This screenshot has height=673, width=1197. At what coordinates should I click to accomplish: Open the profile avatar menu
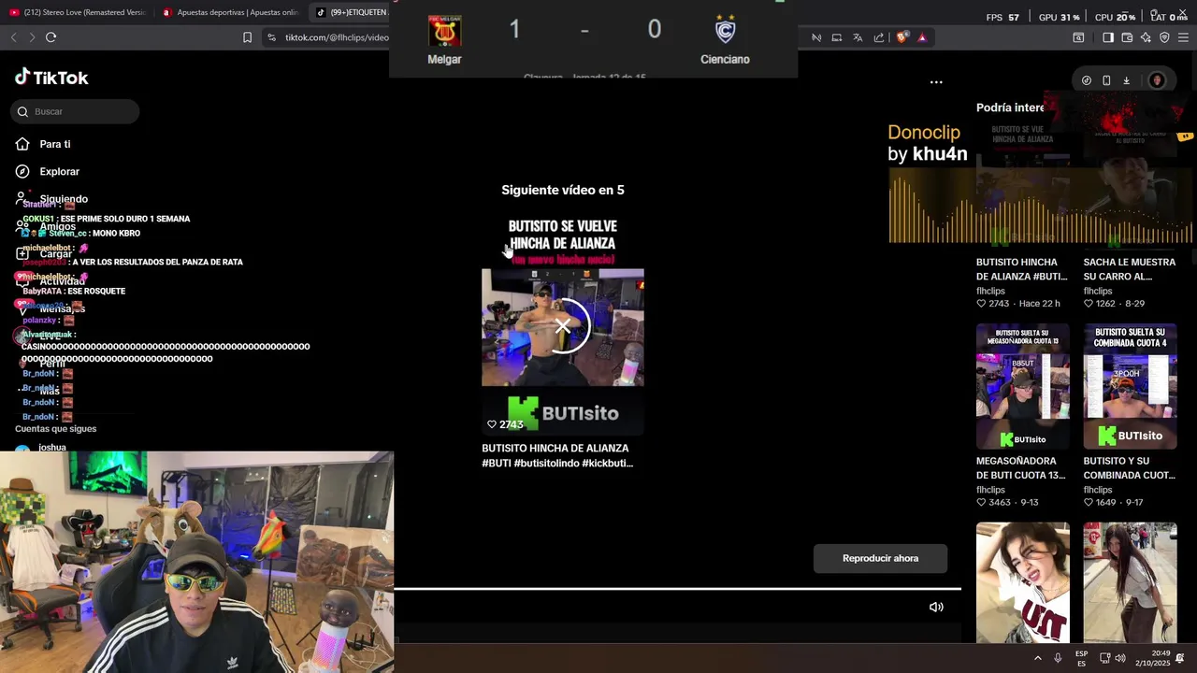pos(1157,80)
